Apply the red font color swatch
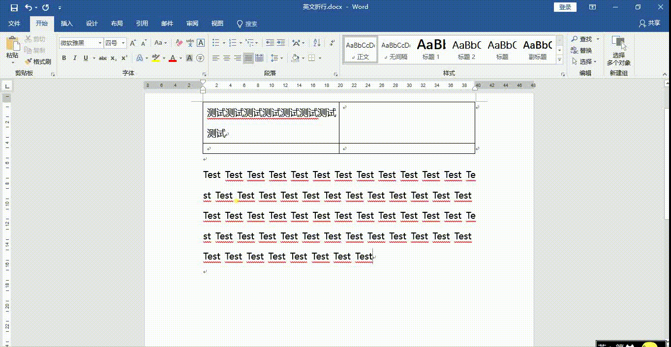671x347 pixels. [173, 58]
